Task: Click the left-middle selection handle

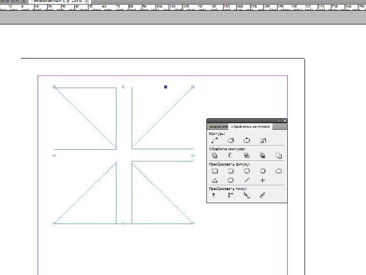Action: [x=54, y=155]
